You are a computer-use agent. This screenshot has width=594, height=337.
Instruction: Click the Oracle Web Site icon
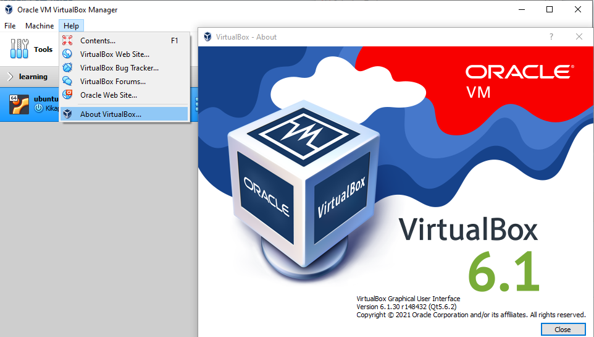coord(67,94)
